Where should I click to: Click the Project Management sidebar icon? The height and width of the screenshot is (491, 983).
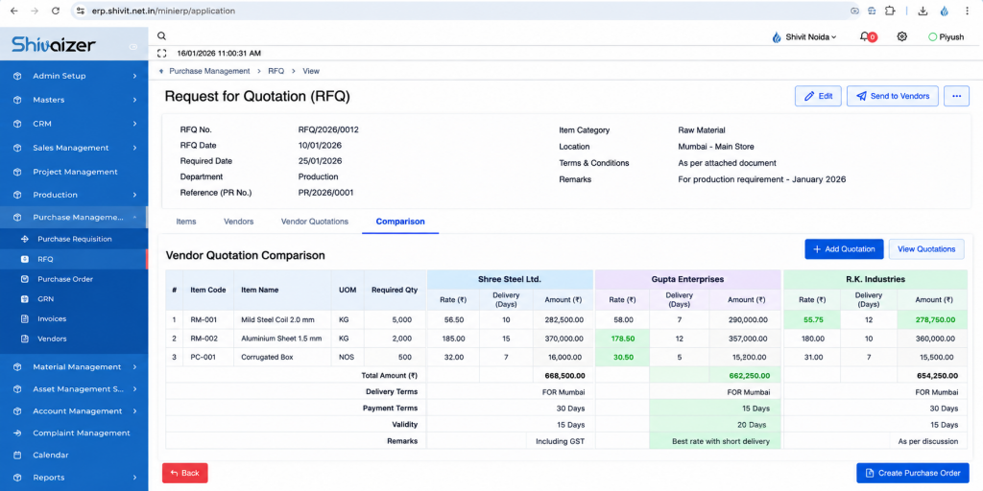click(17, 172)
